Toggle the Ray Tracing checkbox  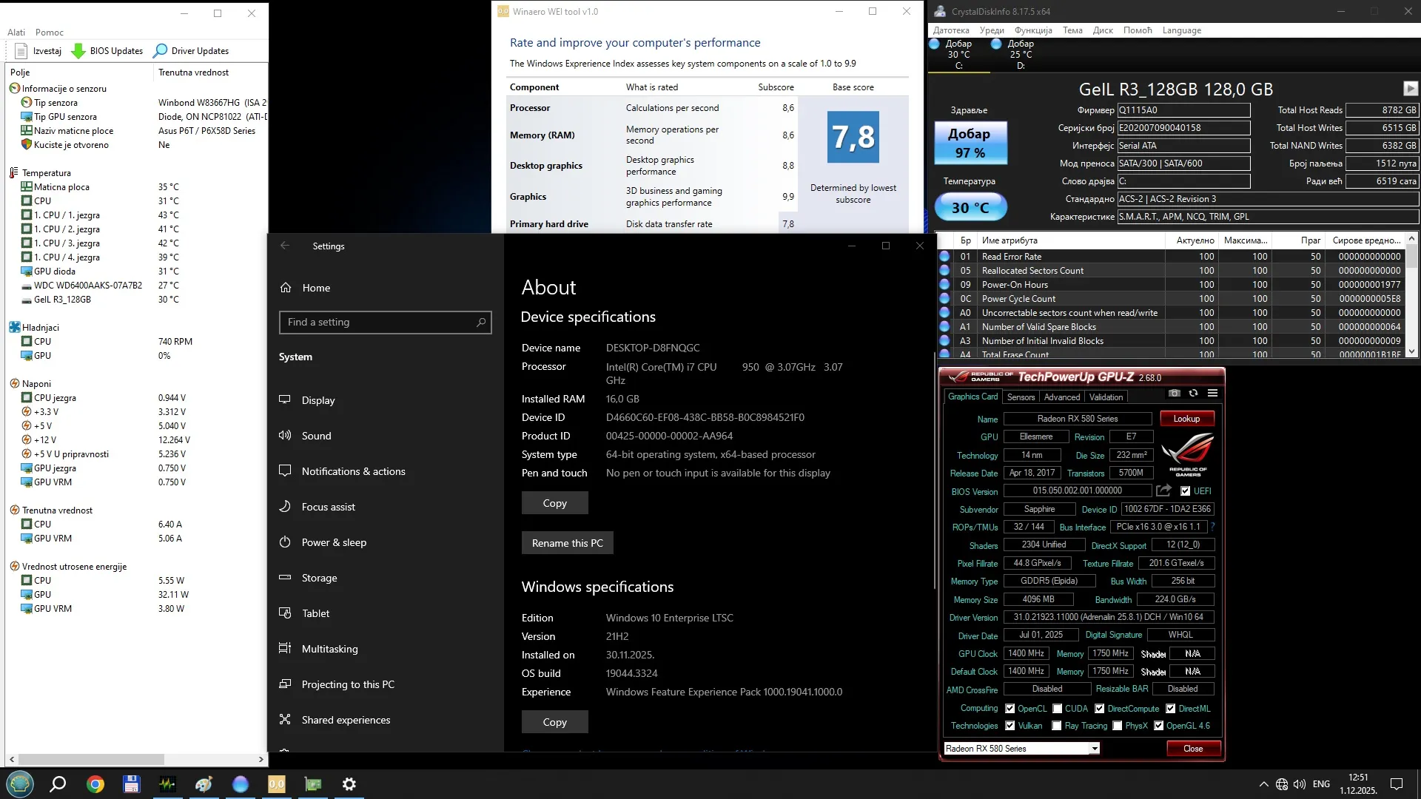point(1057,726)
